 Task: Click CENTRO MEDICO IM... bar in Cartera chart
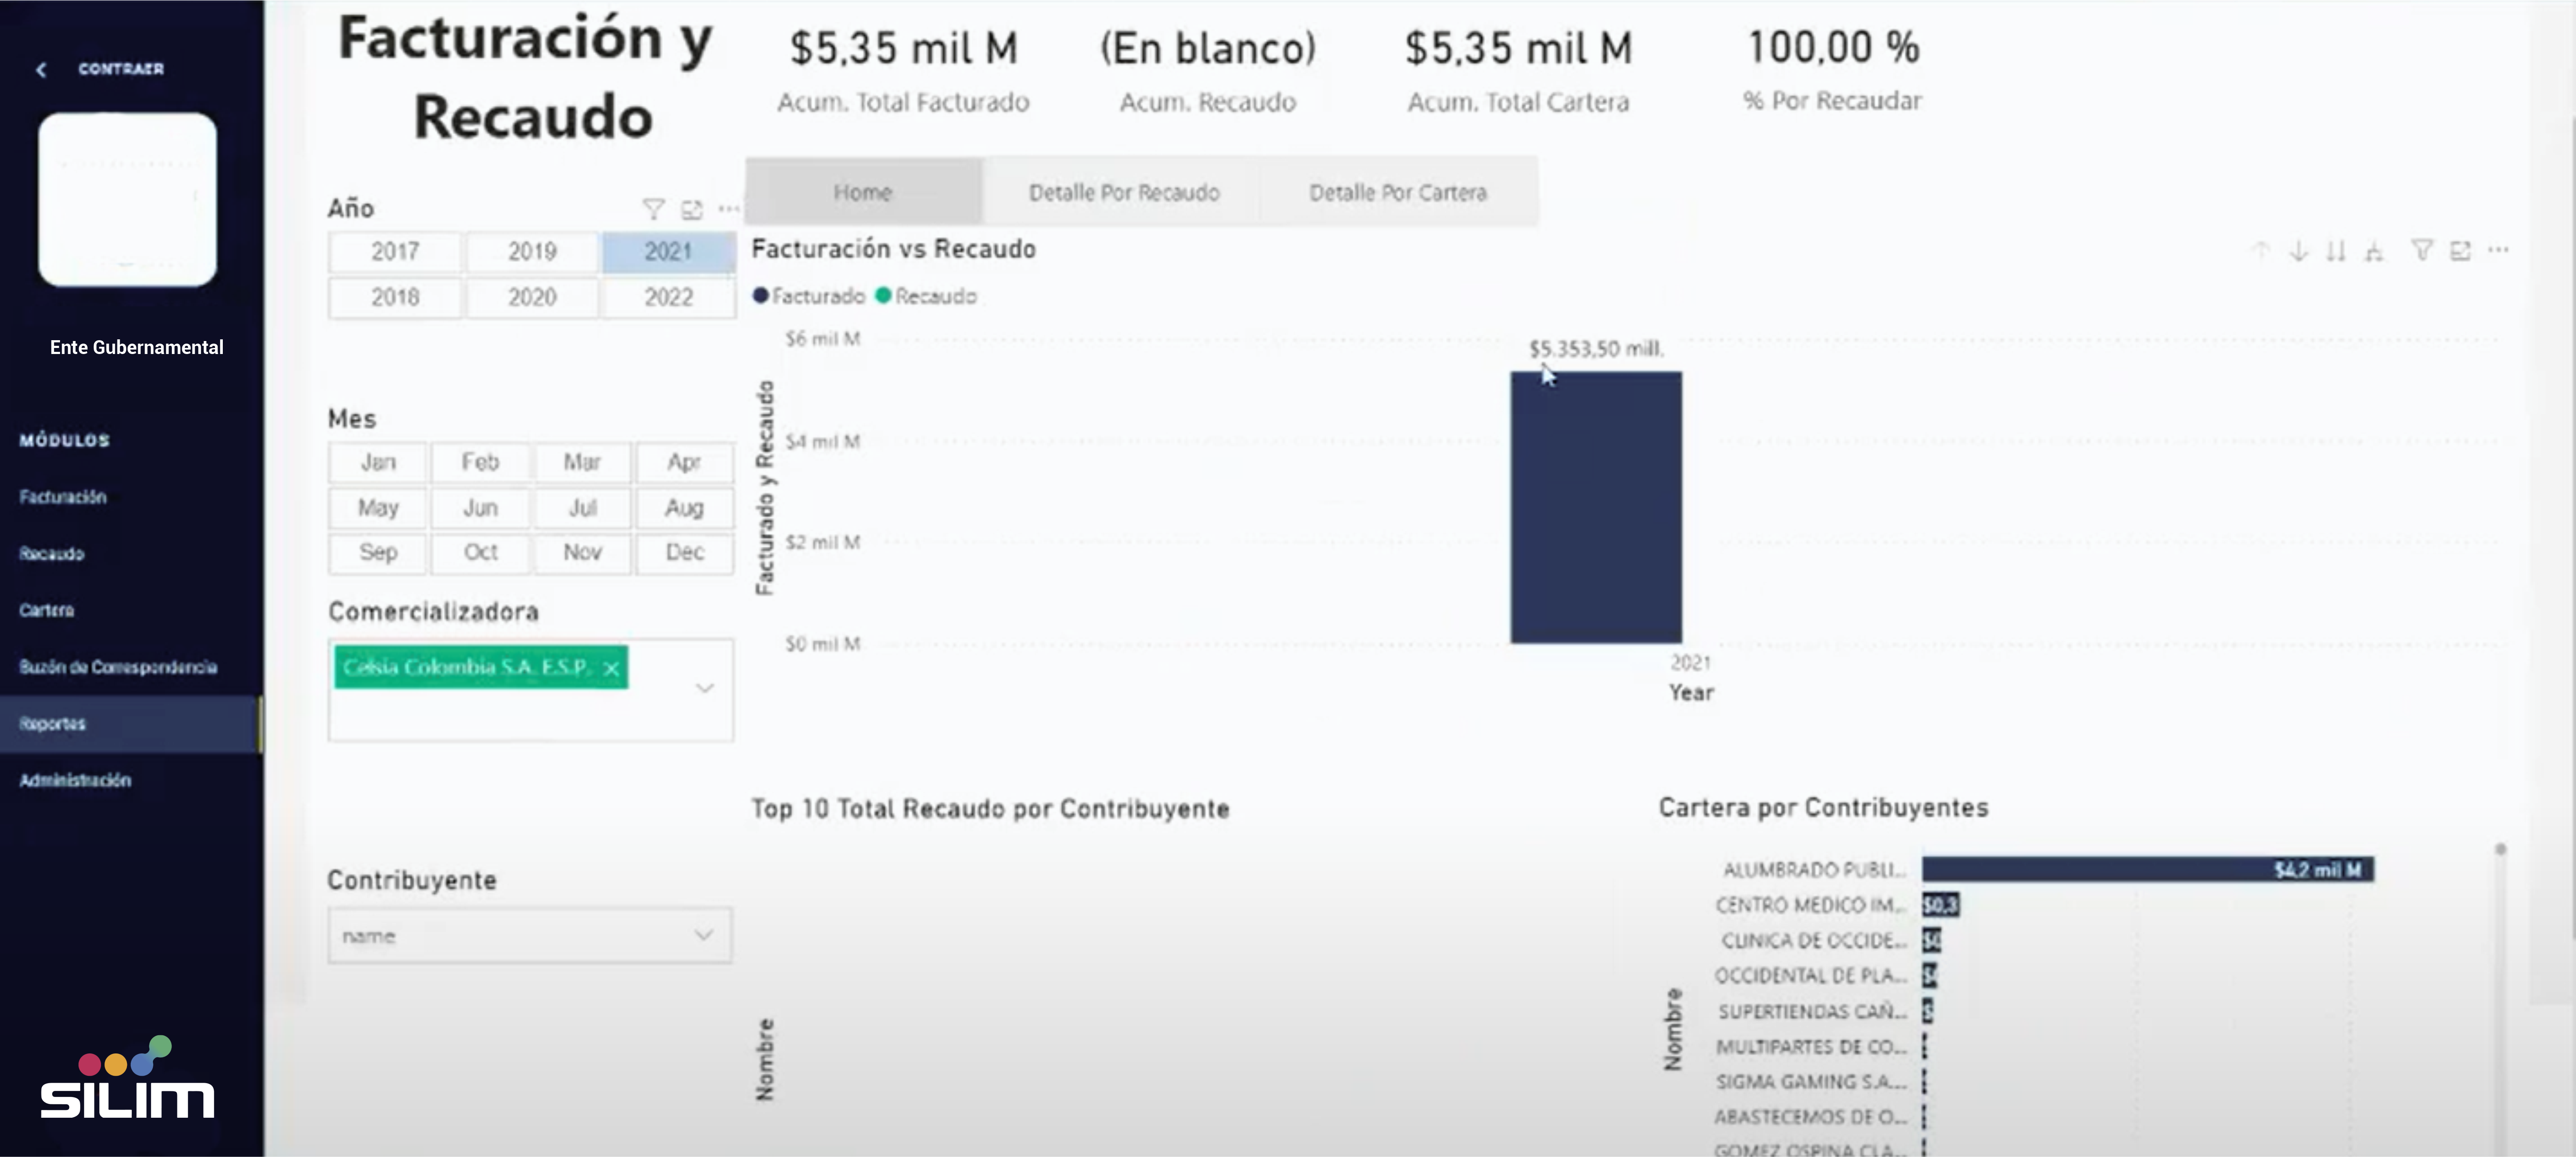1940,905
